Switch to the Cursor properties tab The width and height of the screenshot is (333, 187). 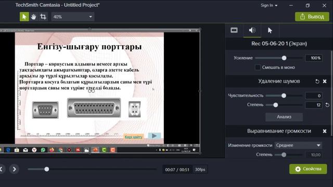coord(270,30)
